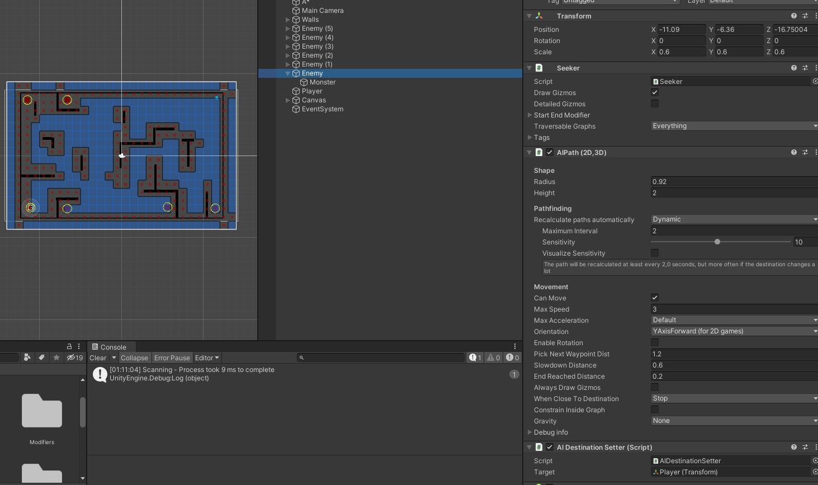The image size is (818, 485).
Task: Expand Enemy (3) in the hierarchy
Action: point(288,46)
